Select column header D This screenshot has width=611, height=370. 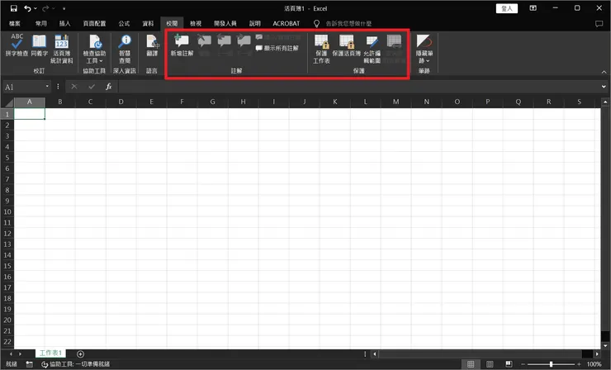point(121,102)
